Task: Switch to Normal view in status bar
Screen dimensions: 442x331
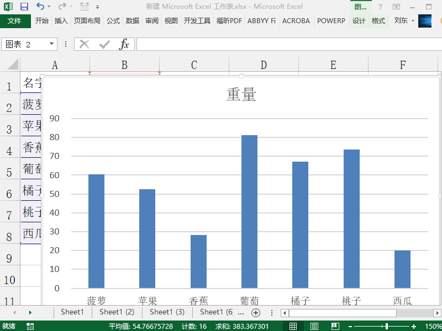Action: click(x=293, y=326)
